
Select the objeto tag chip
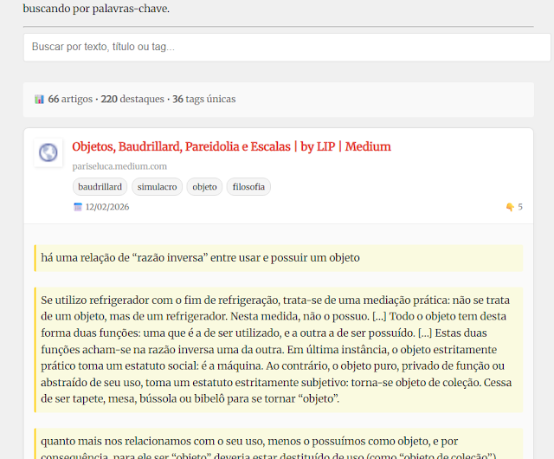coord(204,186)
